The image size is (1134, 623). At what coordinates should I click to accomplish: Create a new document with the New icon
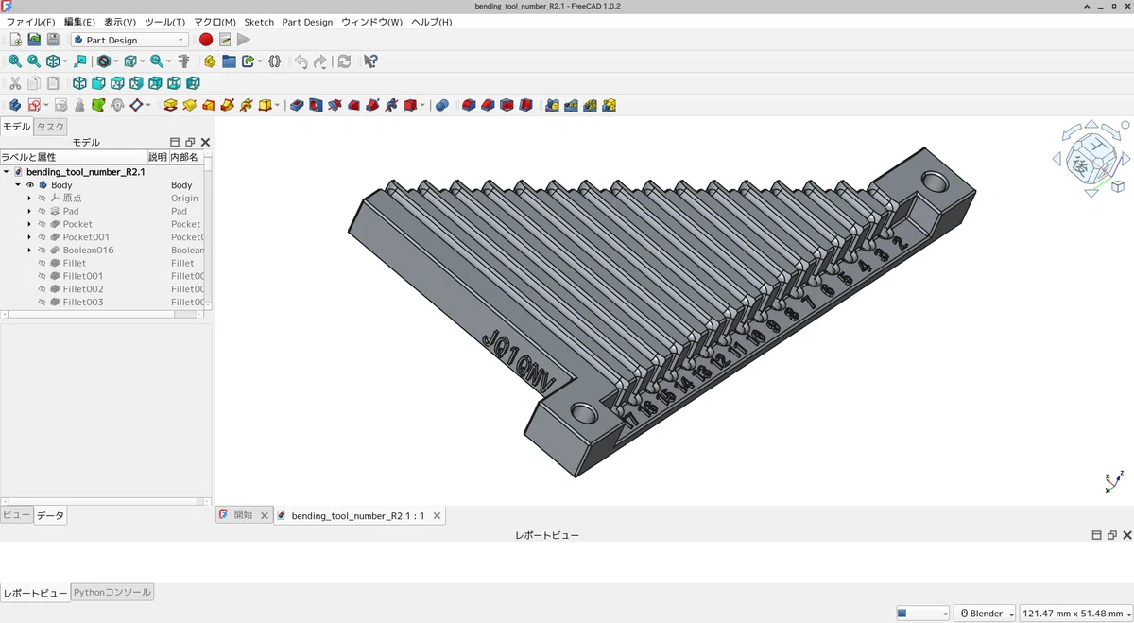(15, 40)
